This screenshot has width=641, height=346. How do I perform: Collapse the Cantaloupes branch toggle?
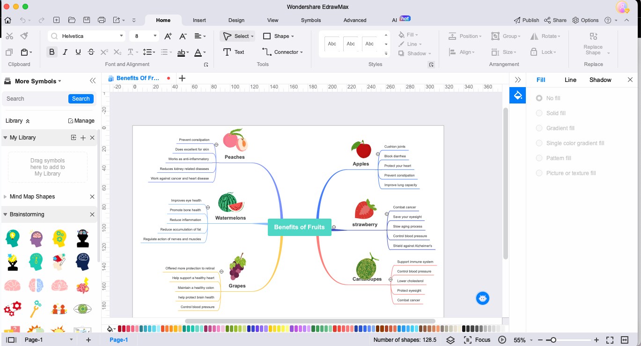click(x=390, y=279)
